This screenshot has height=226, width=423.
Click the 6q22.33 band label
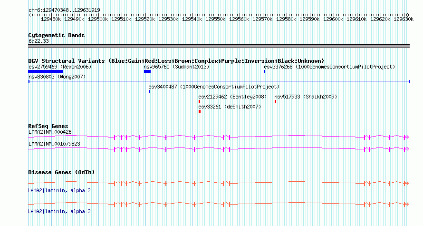(38, 41)
